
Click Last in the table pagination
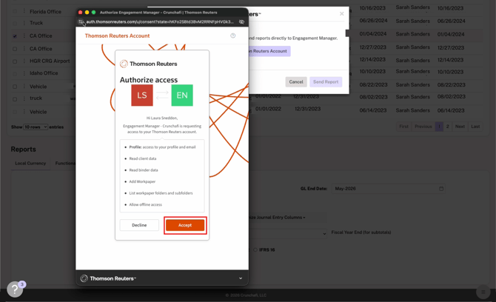point(475,127)
